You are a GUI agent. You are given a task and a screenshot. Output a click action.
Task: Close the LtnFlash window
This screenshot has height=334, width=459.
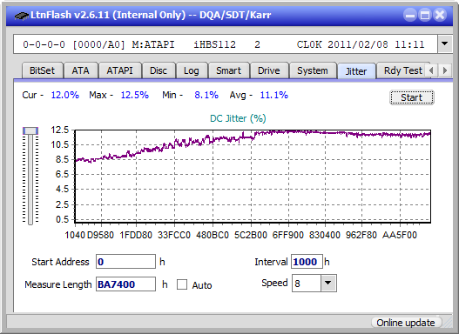(x=440, y=15)
